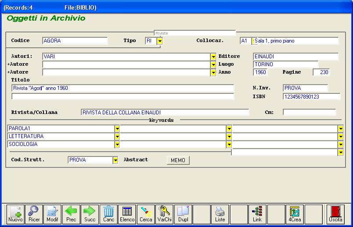
Task: Open the Cod.Strutt. PROVA dropdown arrow
Action: (x=115, y=160)
